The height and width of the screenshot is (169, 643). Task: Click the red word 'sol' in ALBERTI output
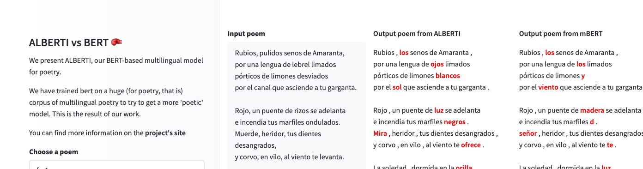(397, 87)
